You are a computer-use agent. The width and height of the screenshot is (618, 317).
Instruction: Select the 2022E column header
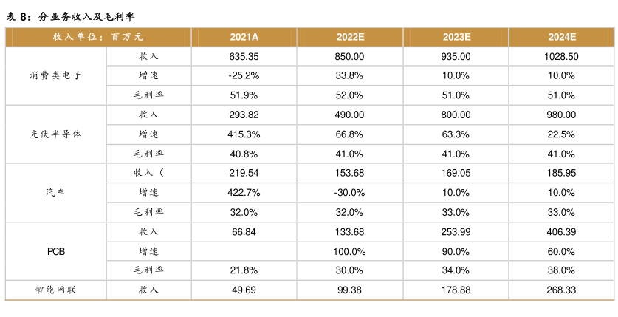[x=350, y=37]
